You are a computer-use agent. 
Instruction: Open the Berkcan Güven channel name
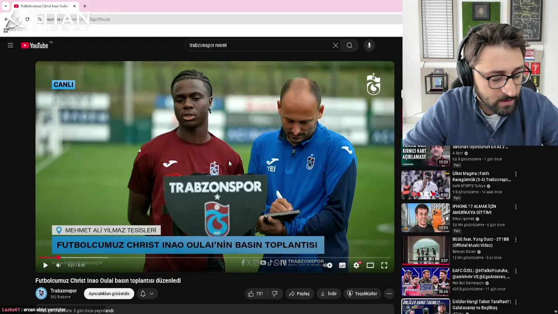(464, 252)
